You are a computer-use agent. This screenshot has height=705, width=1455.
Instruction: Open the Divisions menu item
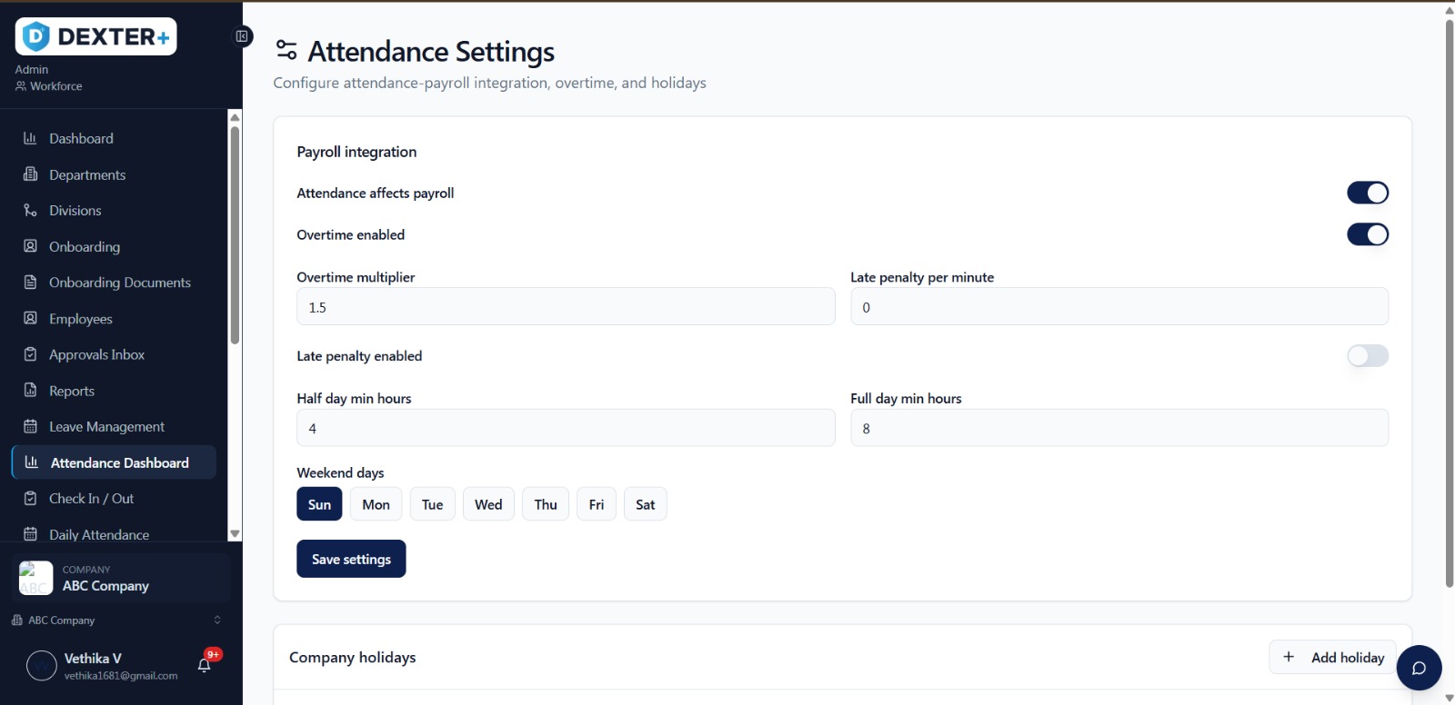pos(114,210)
